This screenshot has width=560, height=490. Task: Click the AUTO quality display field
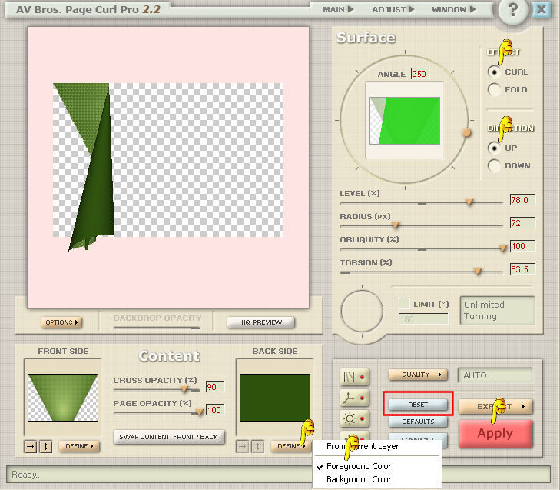pos(495,375)
